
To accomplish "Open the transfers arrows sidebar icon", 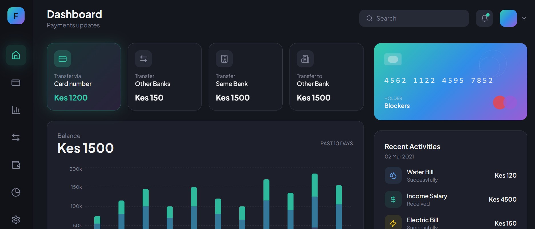I will pos(16,138).
